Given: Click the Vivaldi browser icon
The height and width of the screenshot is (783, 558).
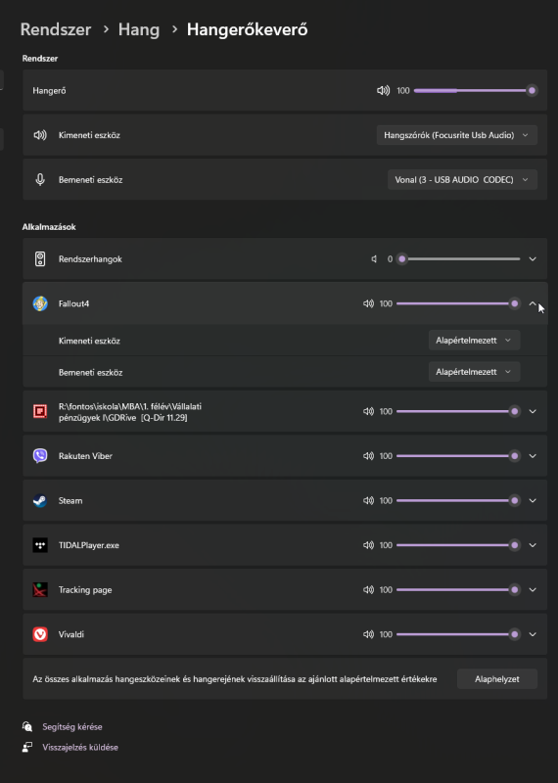Looking at the screenshot, I should pos(40,634).
